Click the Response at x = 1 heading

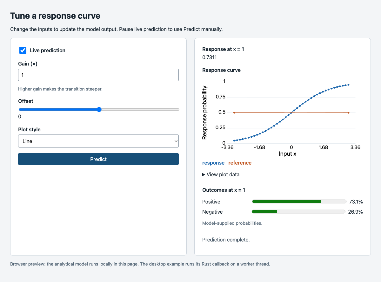223,49
